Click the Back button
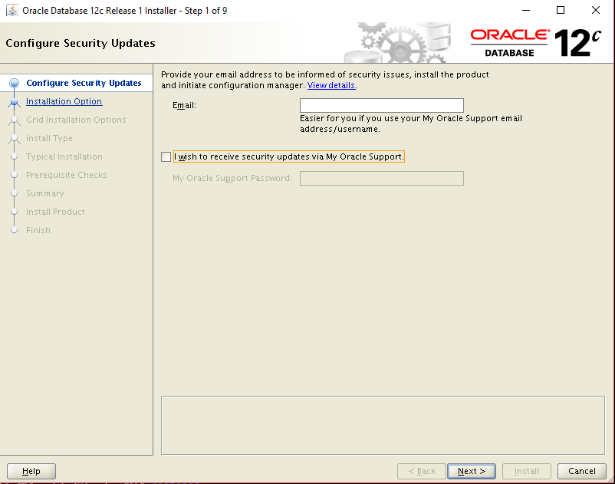This screenshot has height=484, width=615. click(x=422, y=471)
